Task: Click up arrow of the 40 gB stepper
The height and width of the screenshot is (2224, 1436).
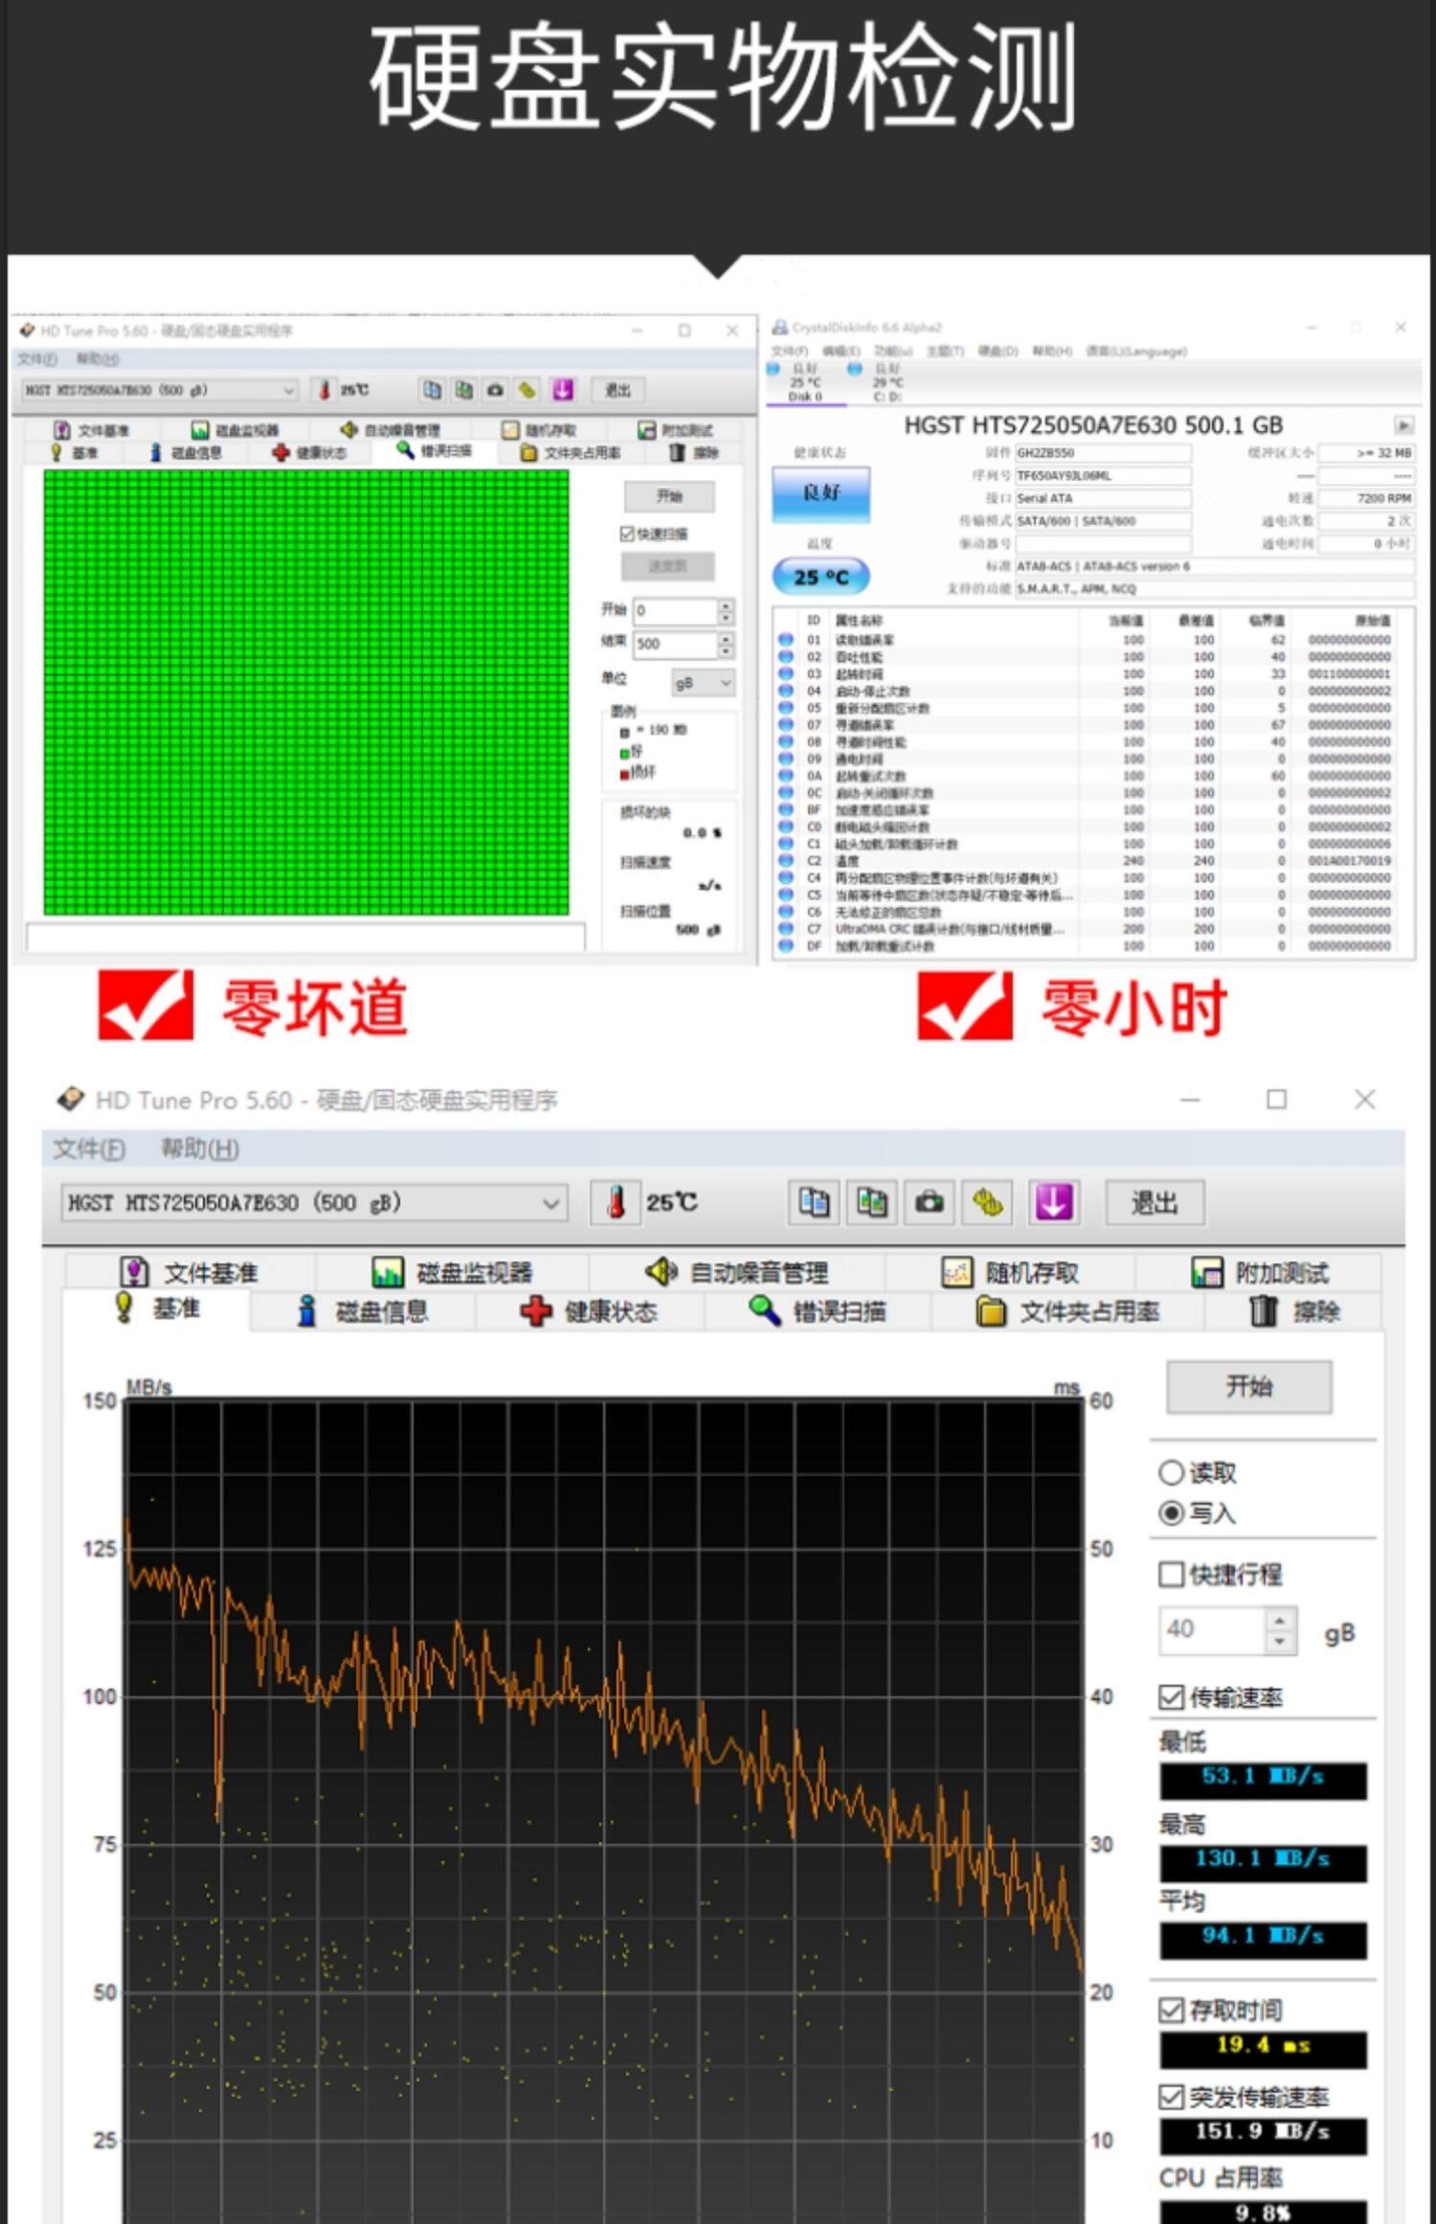Action: [x=1280, y=1620]
